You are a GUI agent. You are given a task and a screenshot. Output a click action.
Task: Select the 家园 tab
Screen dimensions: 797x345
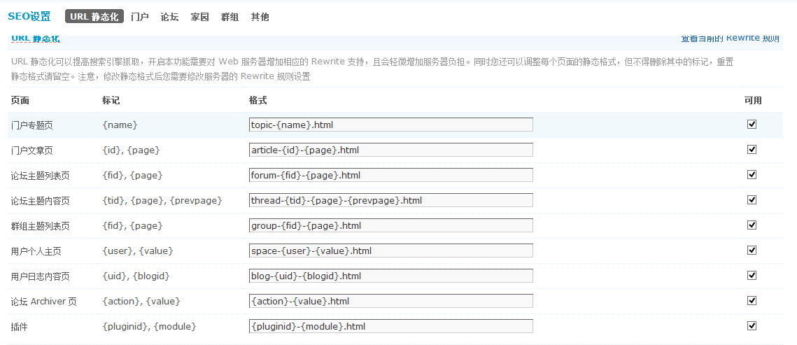(x=199, y=17)
